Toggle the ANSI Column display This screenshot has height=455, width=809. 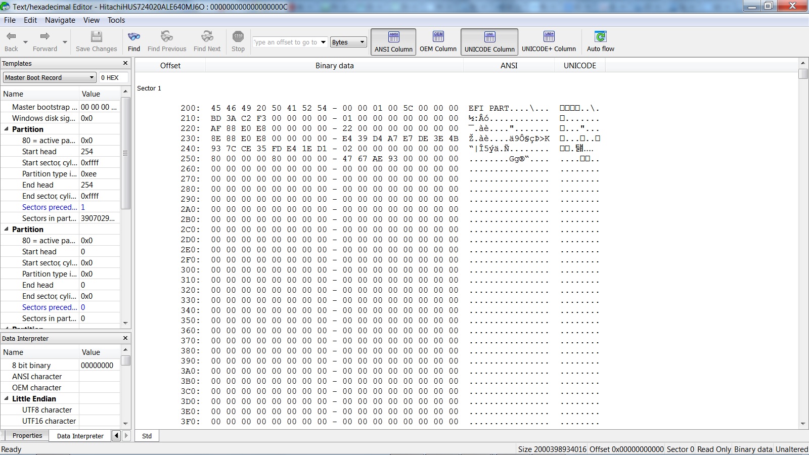coord(393,42)
